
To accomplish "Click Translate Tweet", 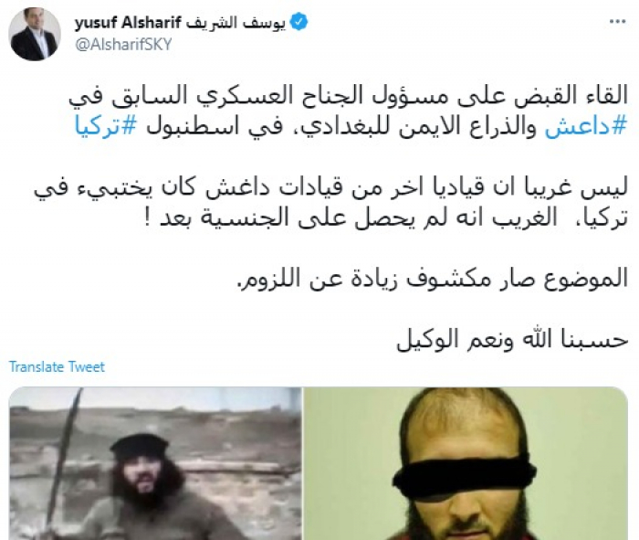I will click(x=57, y=366).
